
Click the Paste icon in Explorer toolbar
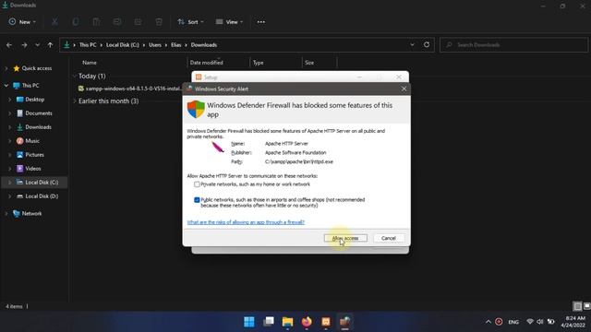point(96,22)
